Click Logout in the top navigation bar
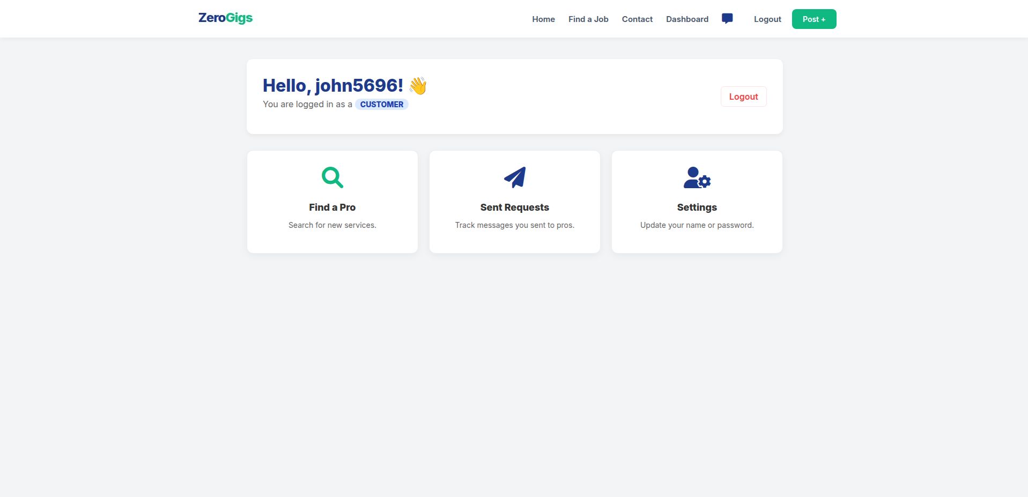Viewport: 1028px width, 497px height. [767, 19]
